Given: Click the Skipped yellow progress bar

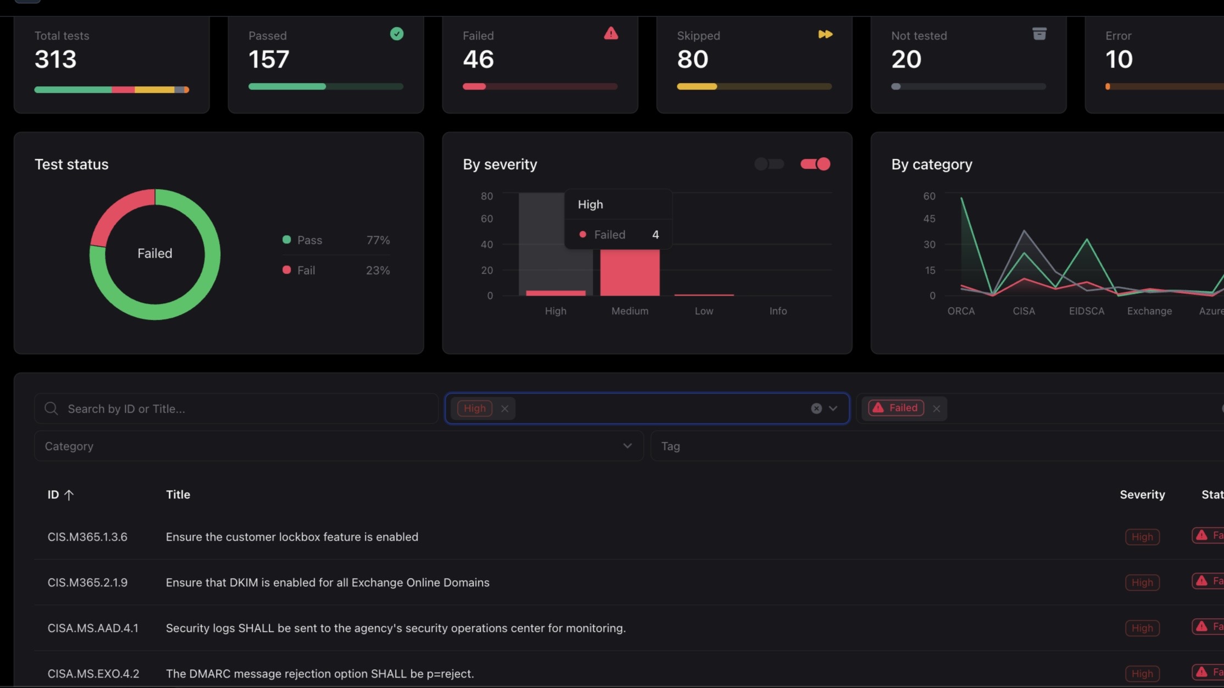Looking at the screenshot, I should tap(754, 86).
